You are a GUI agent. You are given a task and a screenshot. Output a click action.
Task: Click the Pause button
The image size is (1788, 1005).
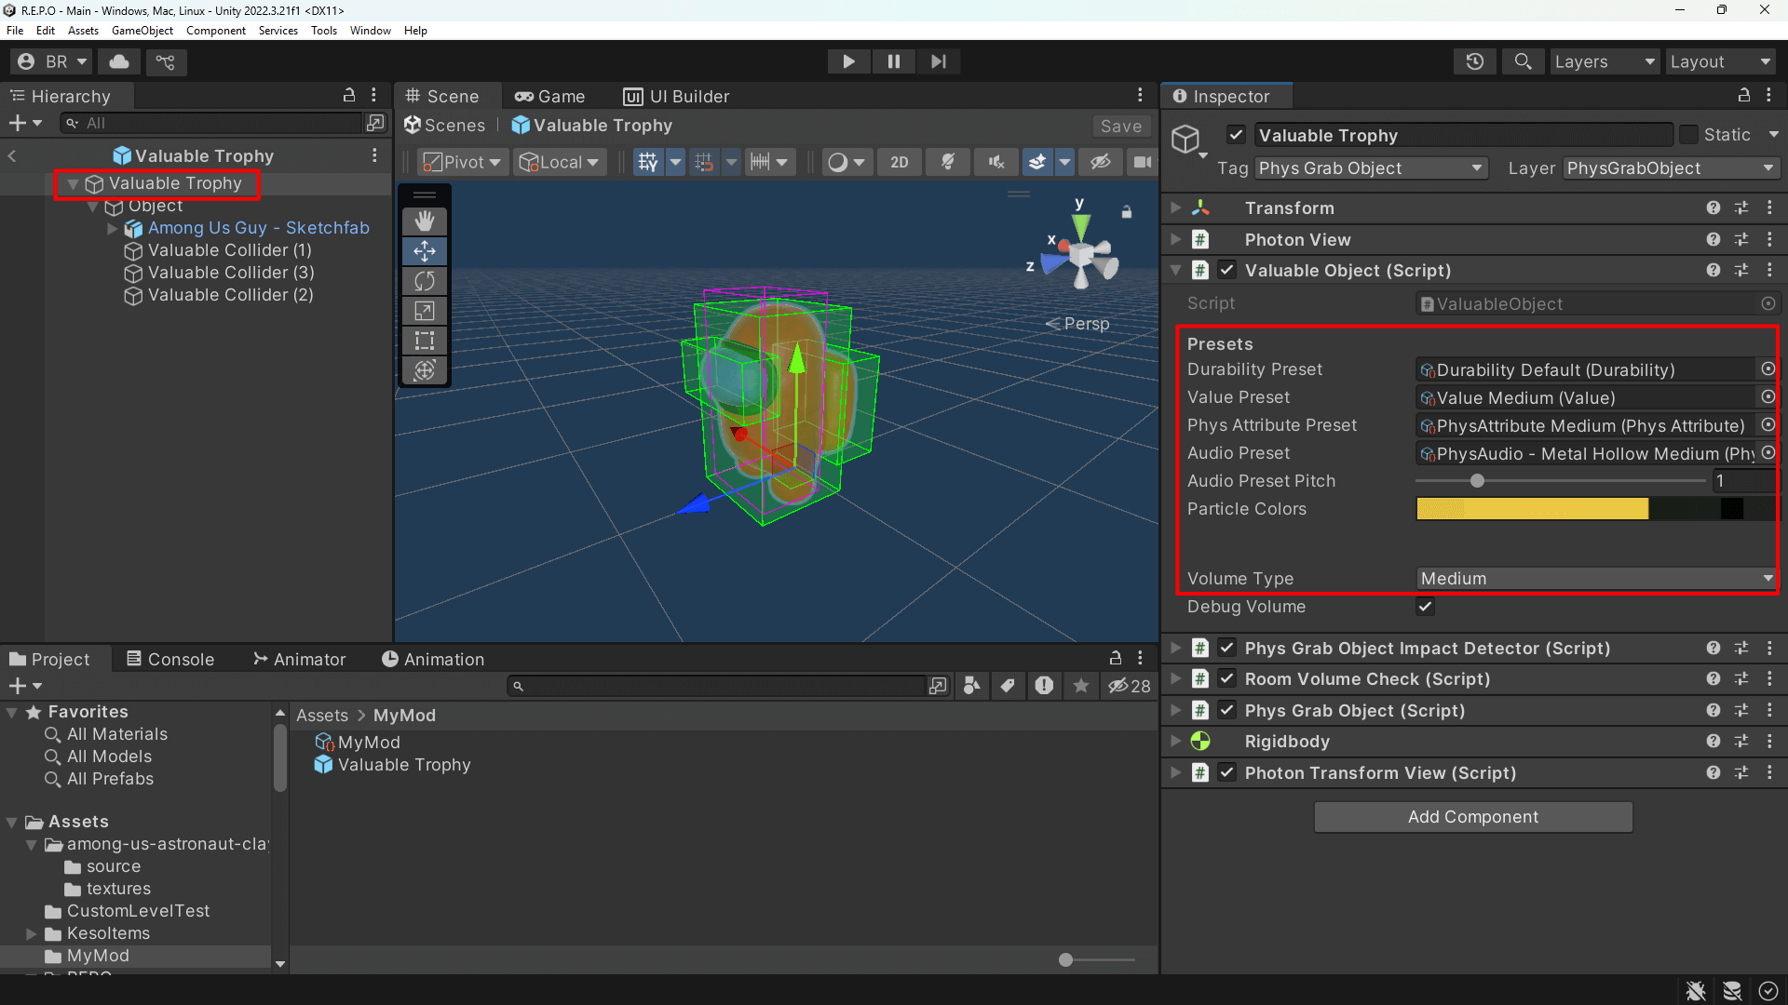pyautogui.click(x=893, y=60)
